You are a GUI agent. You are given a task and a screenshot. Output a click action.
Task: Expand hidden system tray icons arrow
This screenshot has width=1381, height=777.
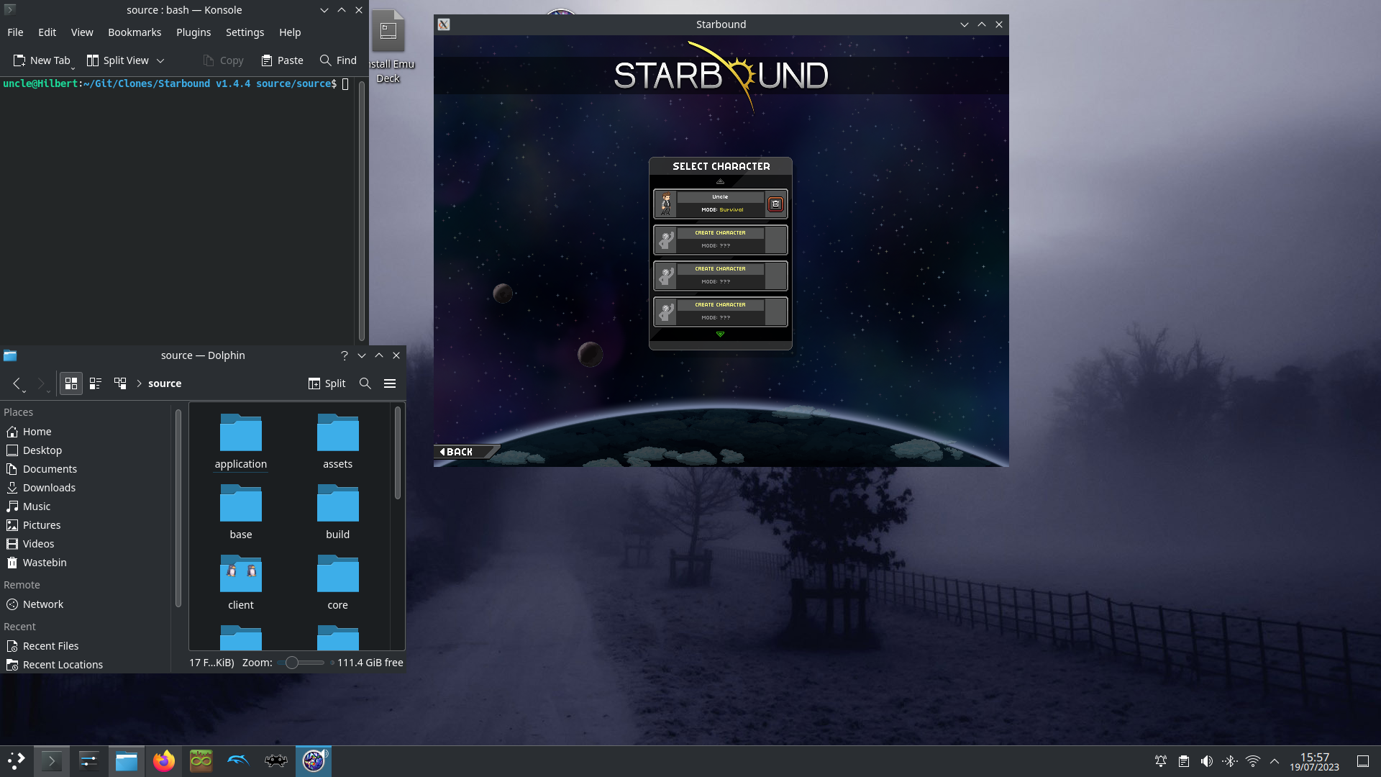coord(1275,761)
